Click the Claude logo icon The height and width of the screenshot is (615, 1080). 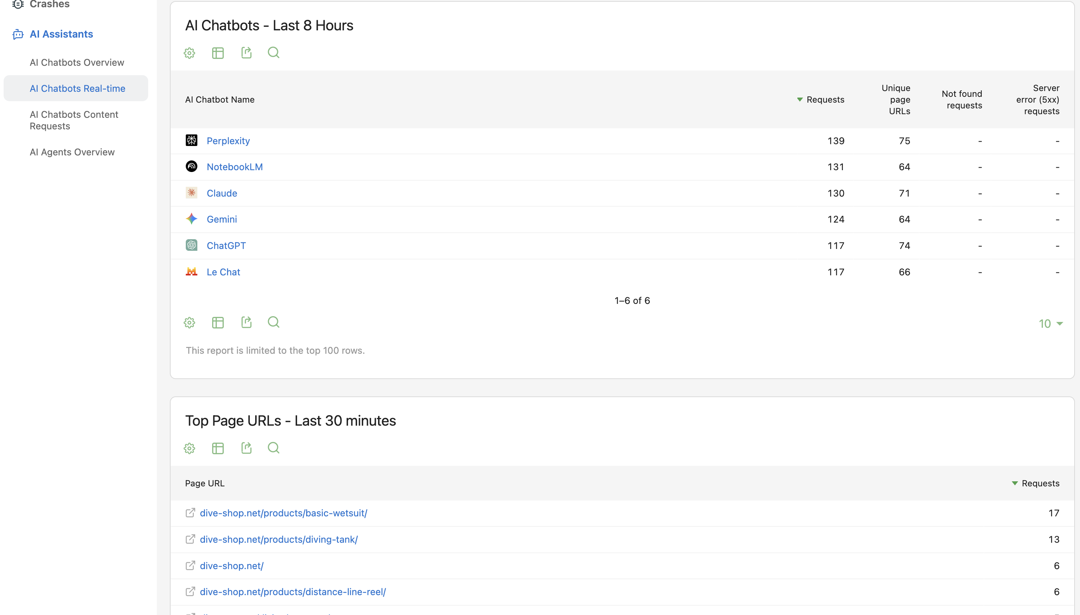coord(191,193)
